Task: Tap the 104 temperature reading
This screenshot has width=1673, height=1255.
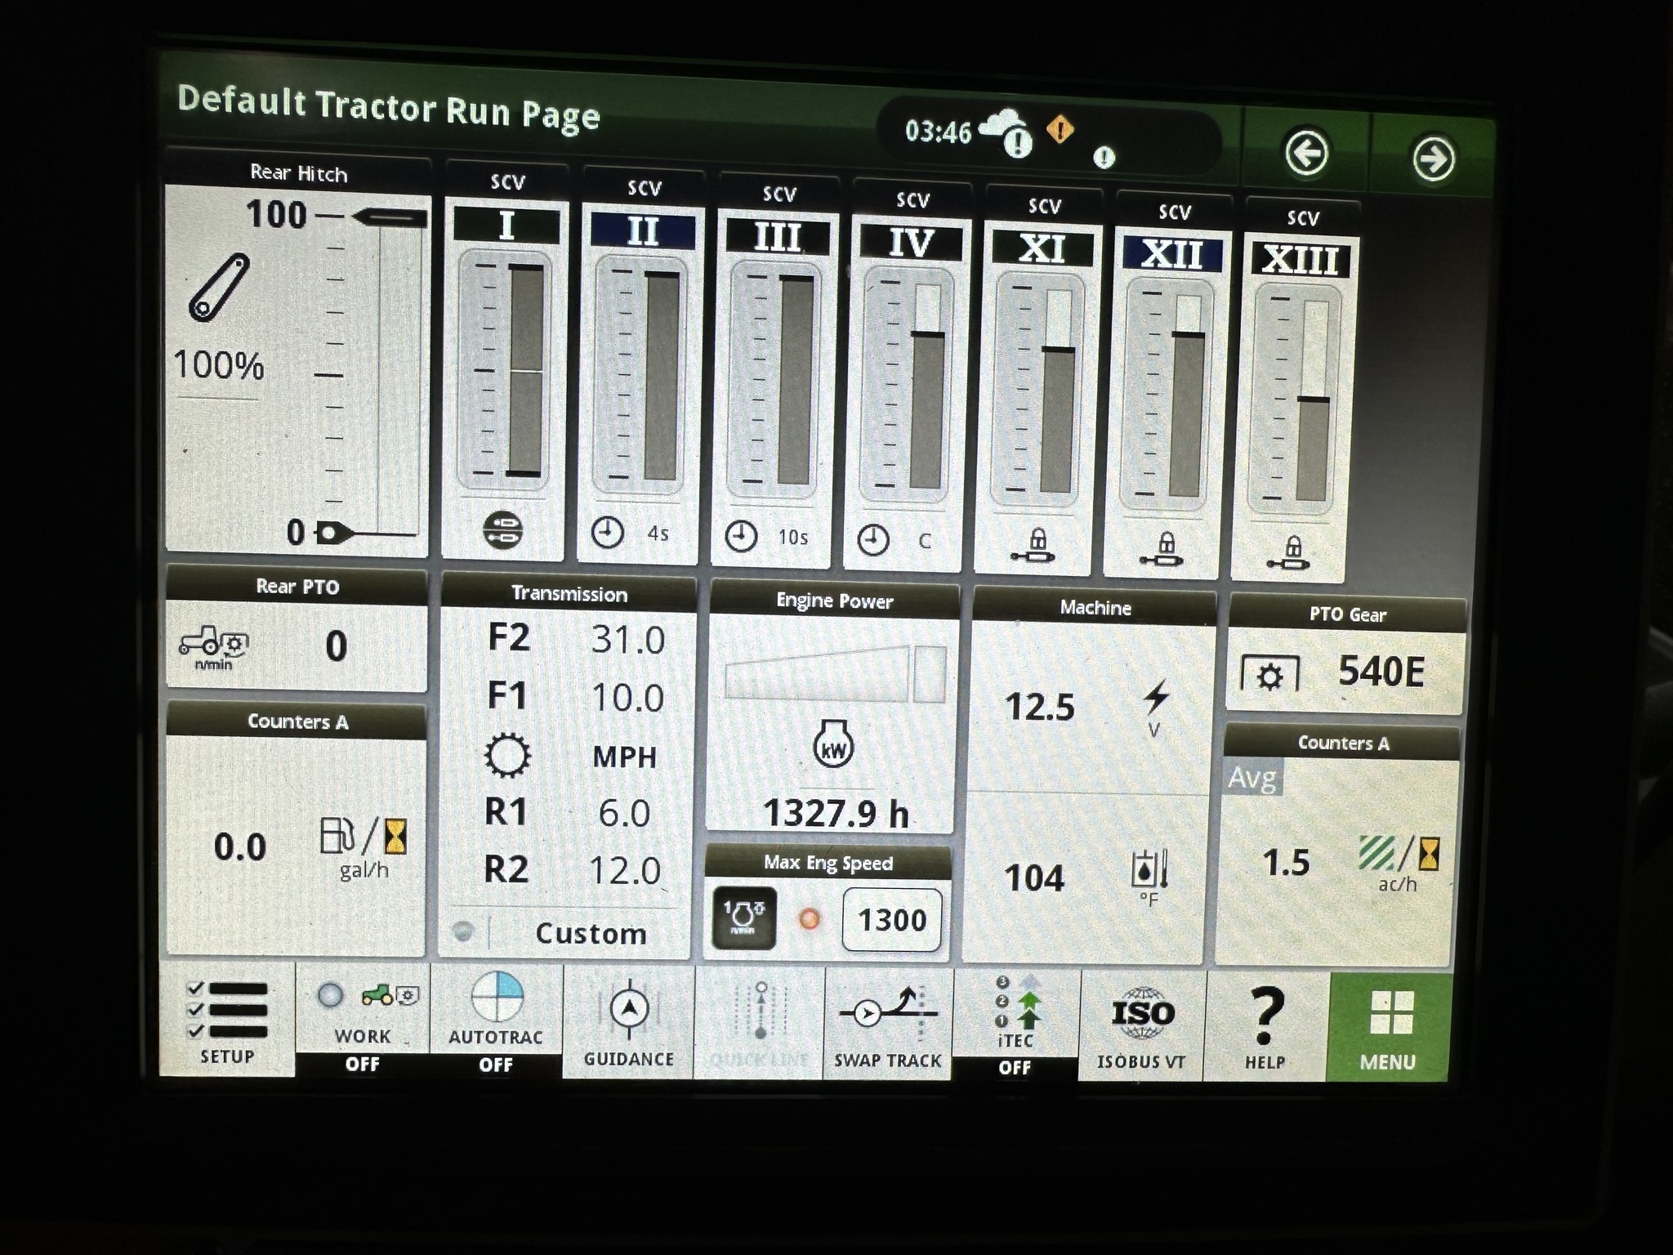Action: pyautogui.click(x=1034, y=878)
